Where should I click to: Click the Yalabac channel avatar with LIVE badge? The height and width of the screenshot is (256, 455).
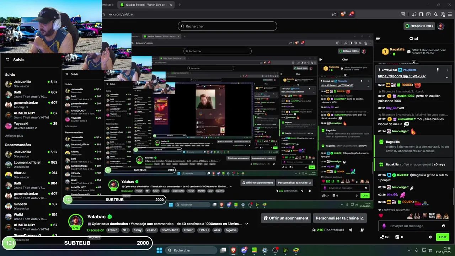[x=76, y=222]
